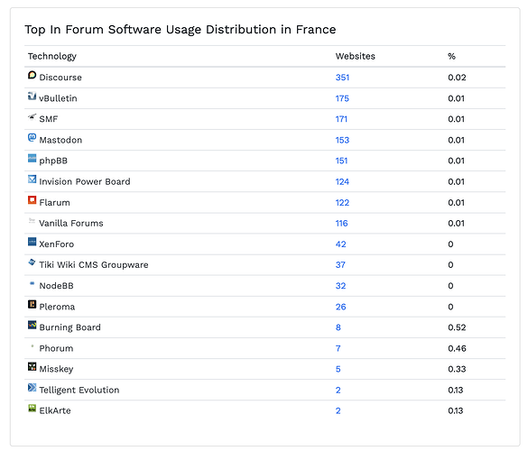Click the Misskey logo icon
The height and width of the screenshot is (451, 528).
[32, 366]
